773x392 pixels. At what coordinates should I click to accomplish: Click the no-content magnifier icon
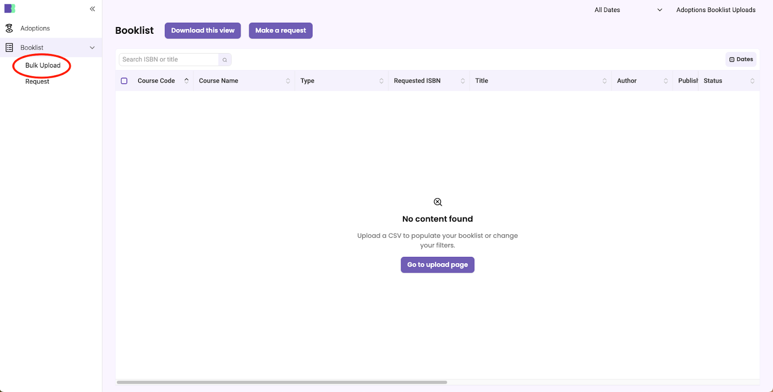438,202
